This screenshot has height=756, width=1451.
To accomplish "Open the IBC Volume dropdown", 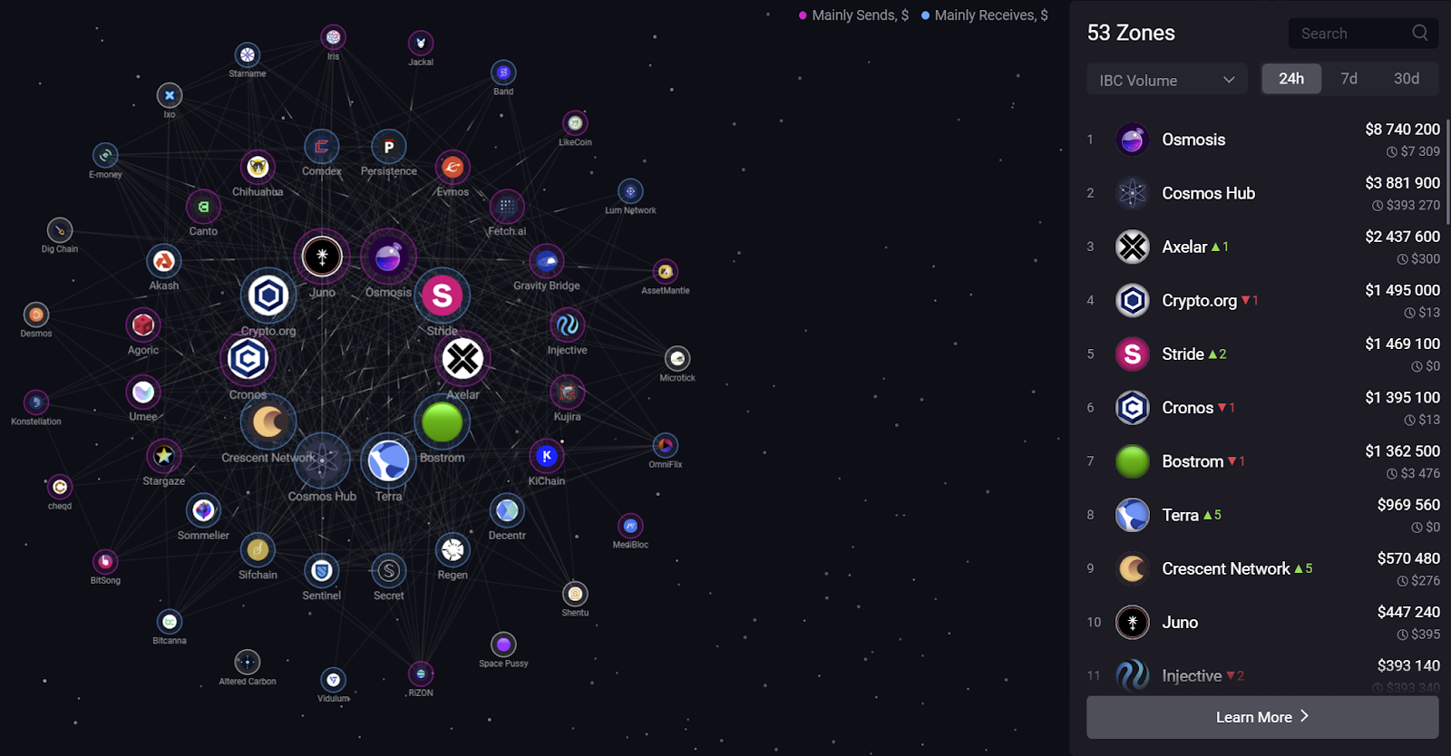I will 1167,80.
